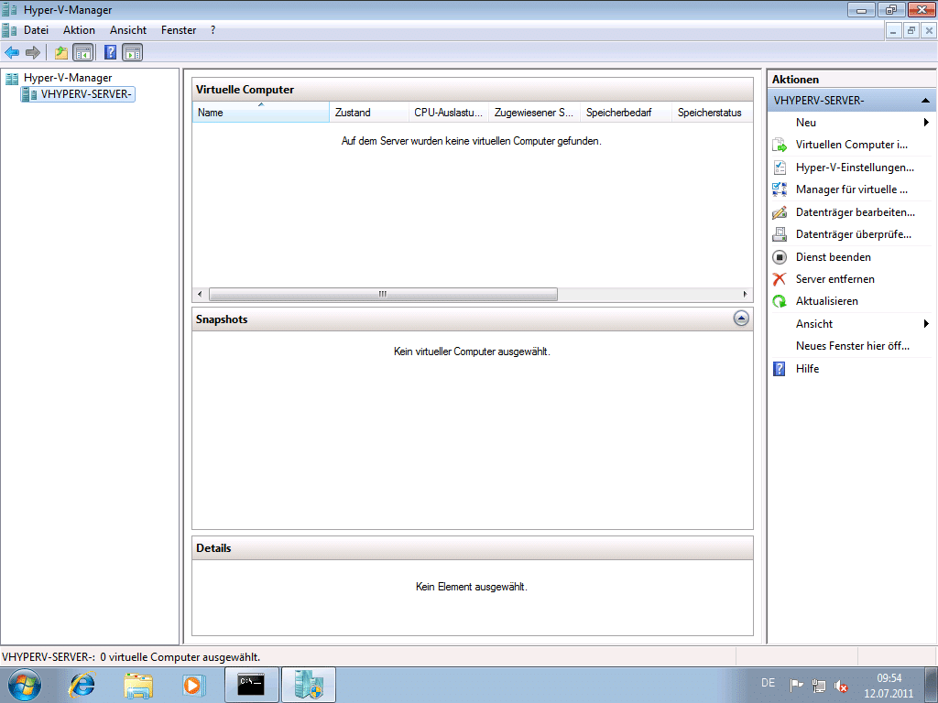Select the VHYPERV-SERVER- node in tree
Viewport: 938px width, 703px height.
pyautogui.click(x=79, y=94)
